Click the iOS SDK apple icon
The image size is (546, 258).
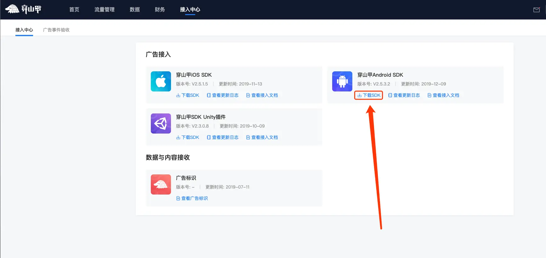(x=161, y=81)
